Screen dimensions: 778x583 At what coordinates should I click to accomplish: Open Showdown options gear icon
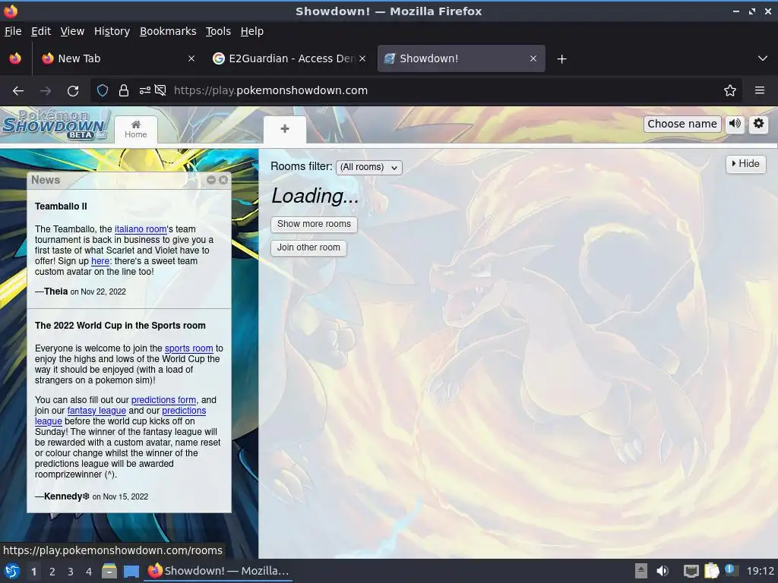click(759, 124)
